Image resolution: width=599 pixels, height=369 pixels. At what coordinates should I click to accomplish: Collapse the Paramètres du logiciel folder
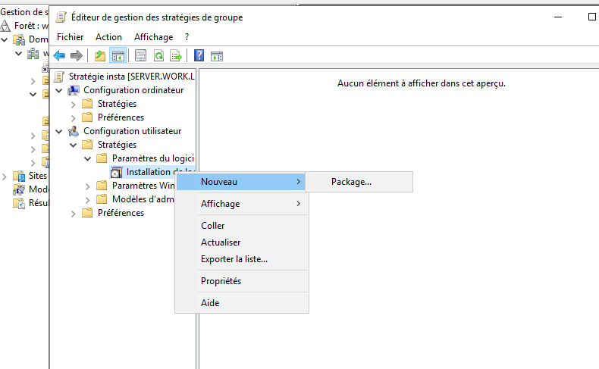pos(88,158)
